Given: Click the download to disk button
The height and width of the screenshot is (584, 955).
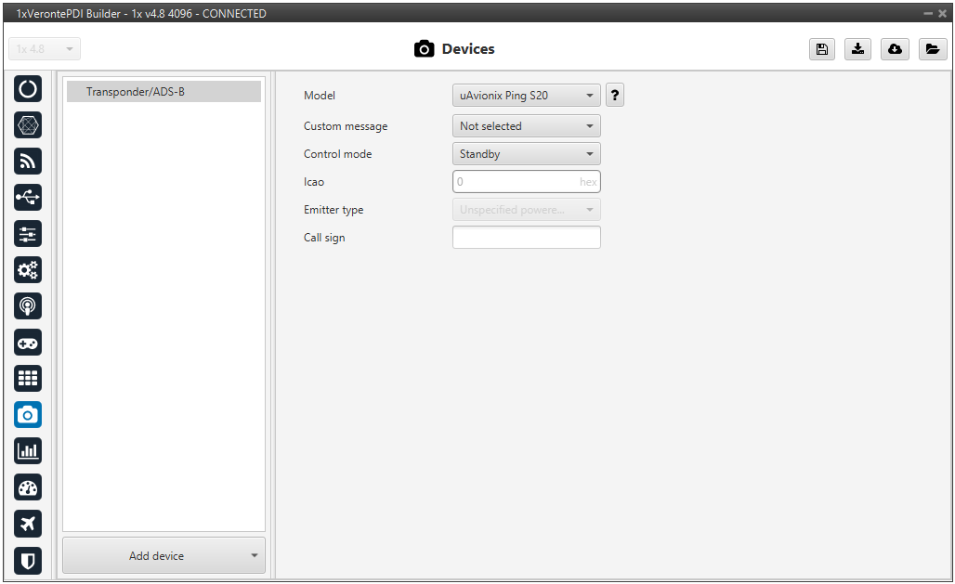Looking at the screenshot, I should (x=858, y=50).
